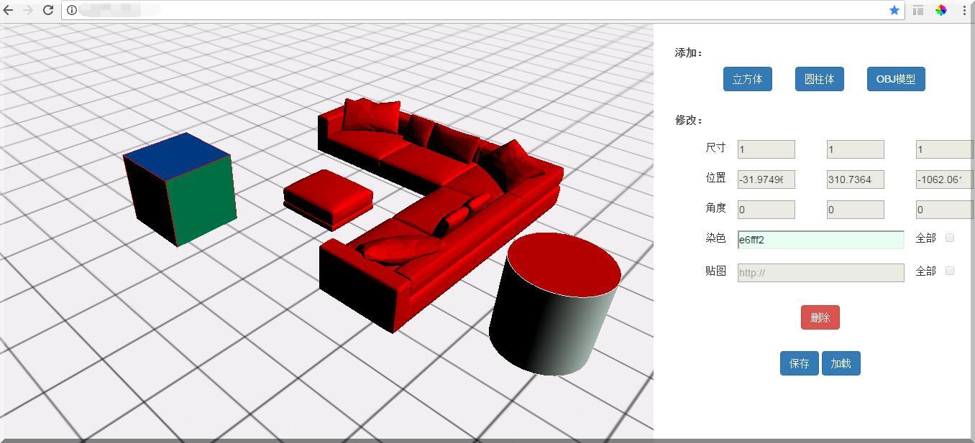Click the browser forward arrow

click(28, 10)
